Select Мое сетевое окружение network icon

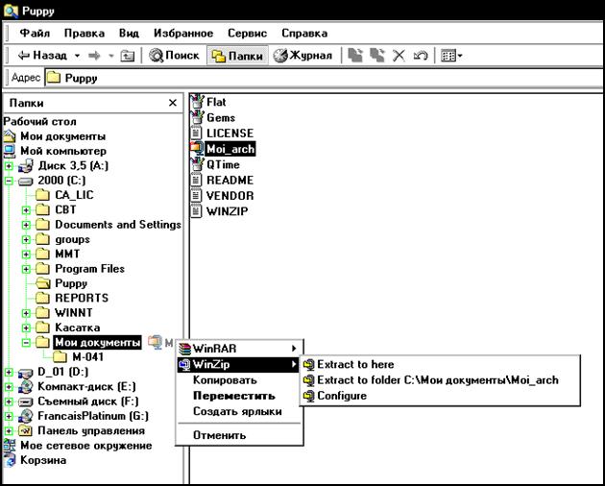tap(10, 446)
